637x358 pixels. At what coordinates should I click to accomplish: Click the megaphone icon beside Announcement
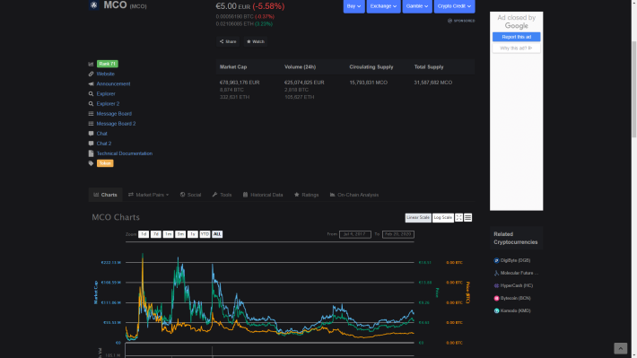[x=91, y=83]
